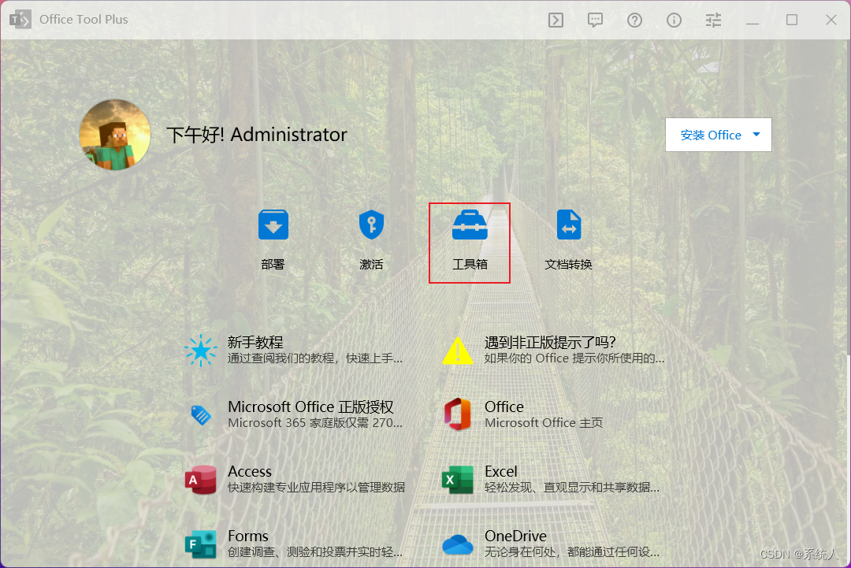Screen dimensions: 851x568
Task: Click the yellow warning triangle icon
Action: pyautogui.click(x=458, y=351)
